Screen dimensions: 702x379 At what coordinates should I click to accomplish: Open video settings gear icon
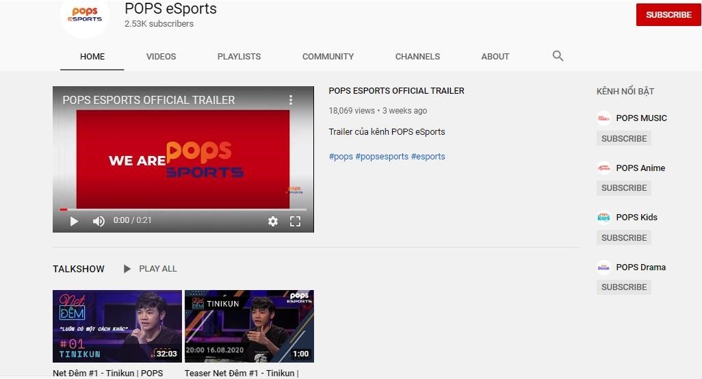click(x=273, y=221)
